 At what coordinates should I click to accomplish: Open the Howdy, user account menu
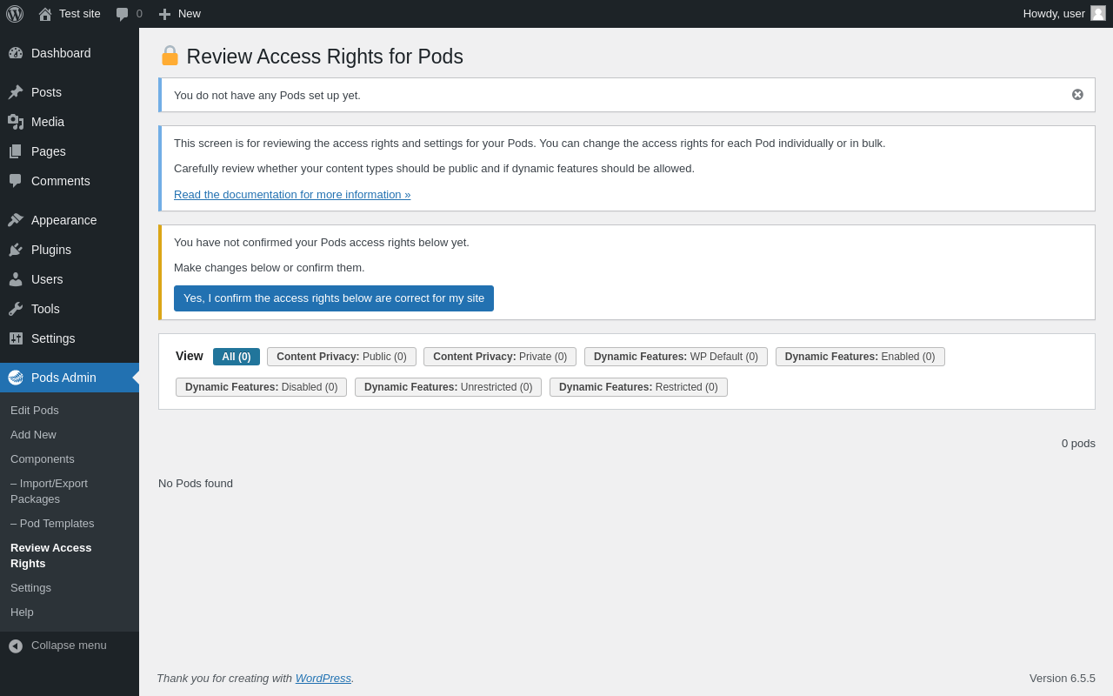click(1054, 14)
